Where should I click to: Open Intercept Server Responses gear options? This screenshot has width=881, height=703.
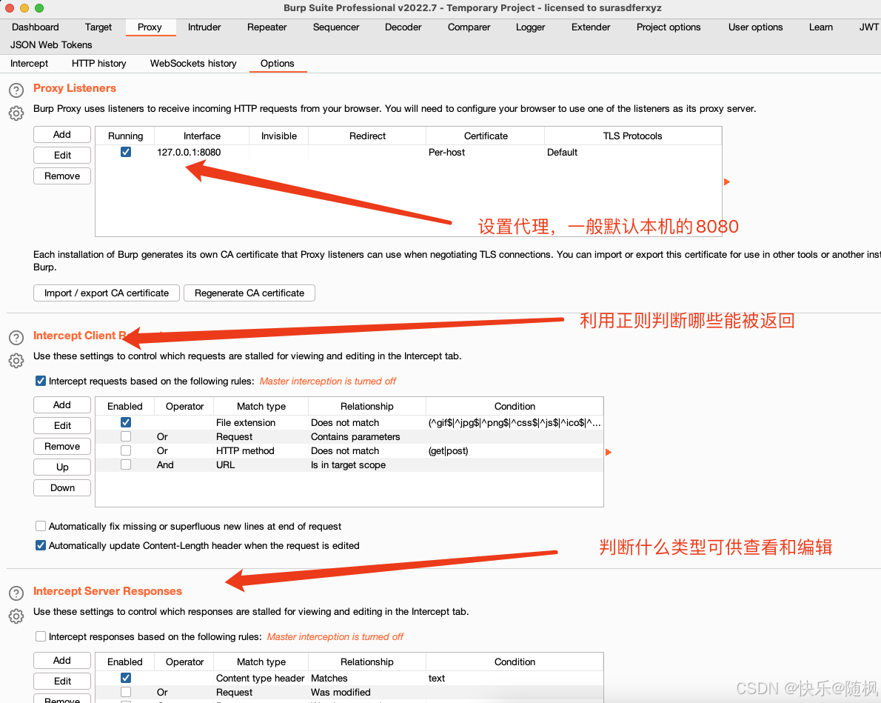(x=16, y=616)
